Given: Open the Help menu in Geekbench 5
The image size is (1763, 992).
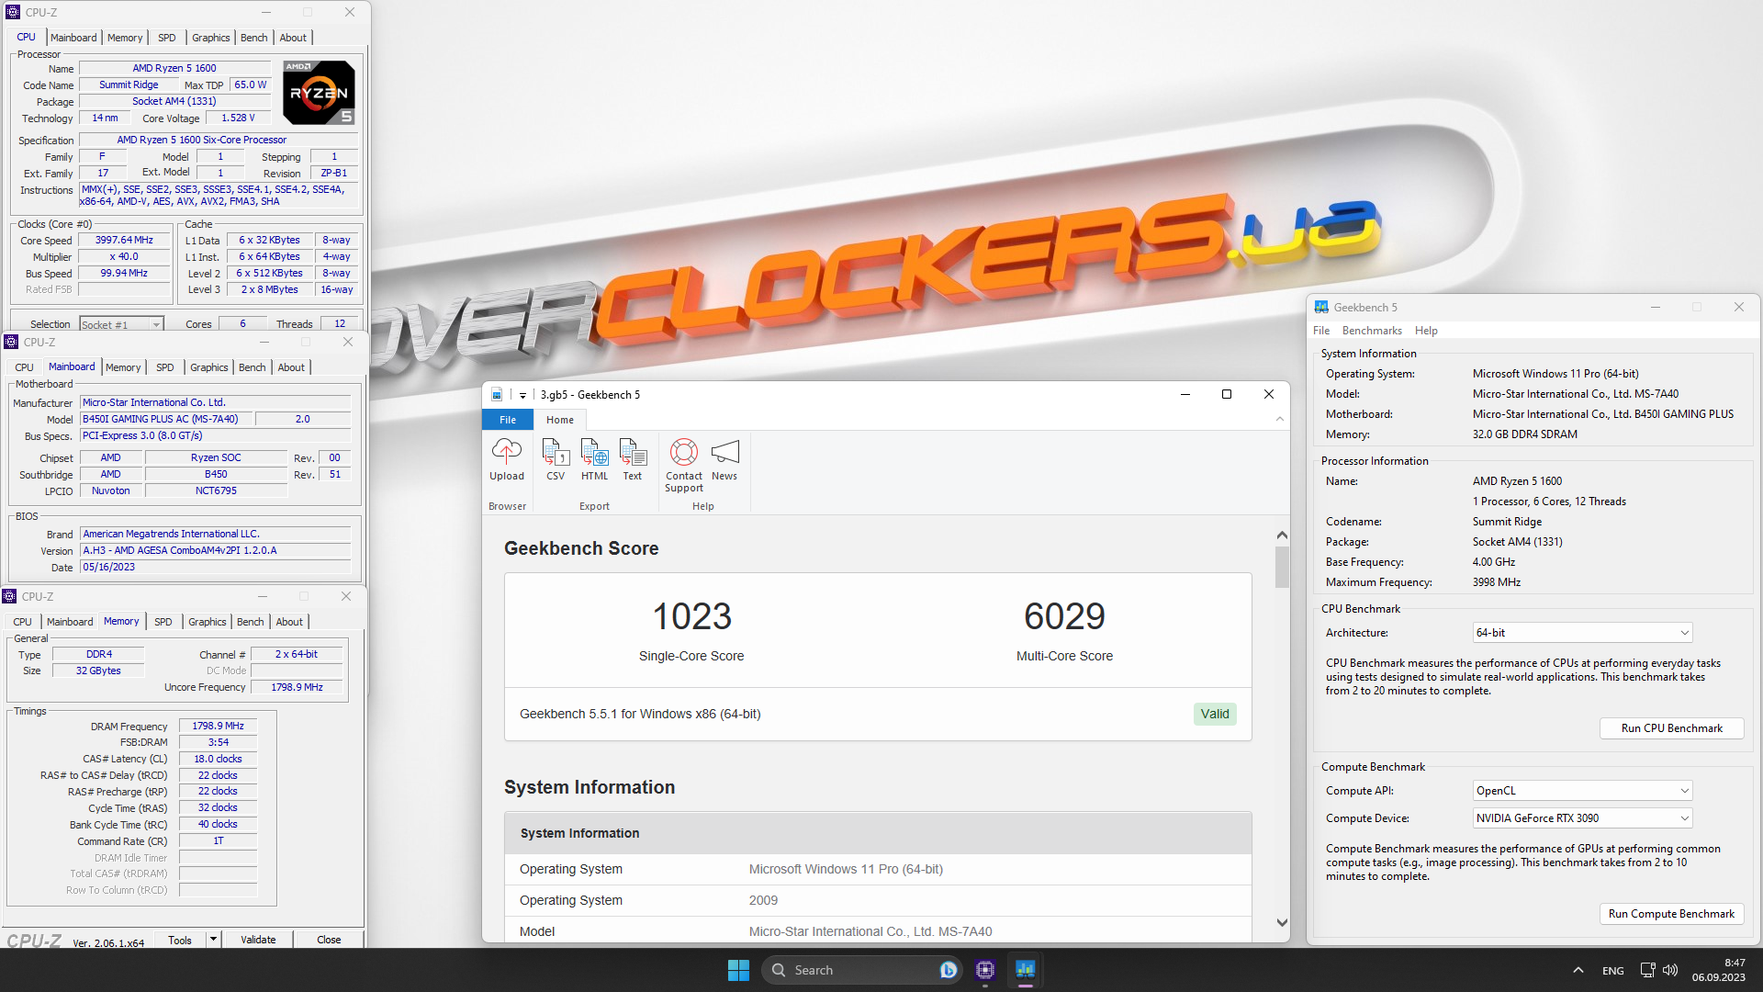Looking at the screenshot, I should (1426, 331).
